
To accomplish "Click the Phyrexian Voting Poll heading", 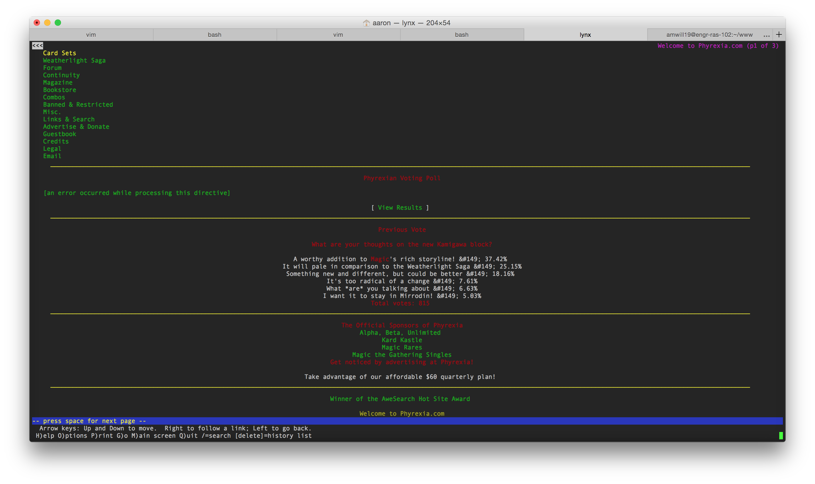I will click(402, 178).
